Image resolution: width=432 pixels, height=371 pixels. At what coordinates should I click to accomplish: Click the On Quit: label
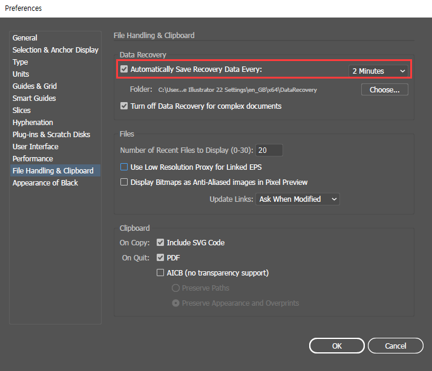(x=136, y=258)
